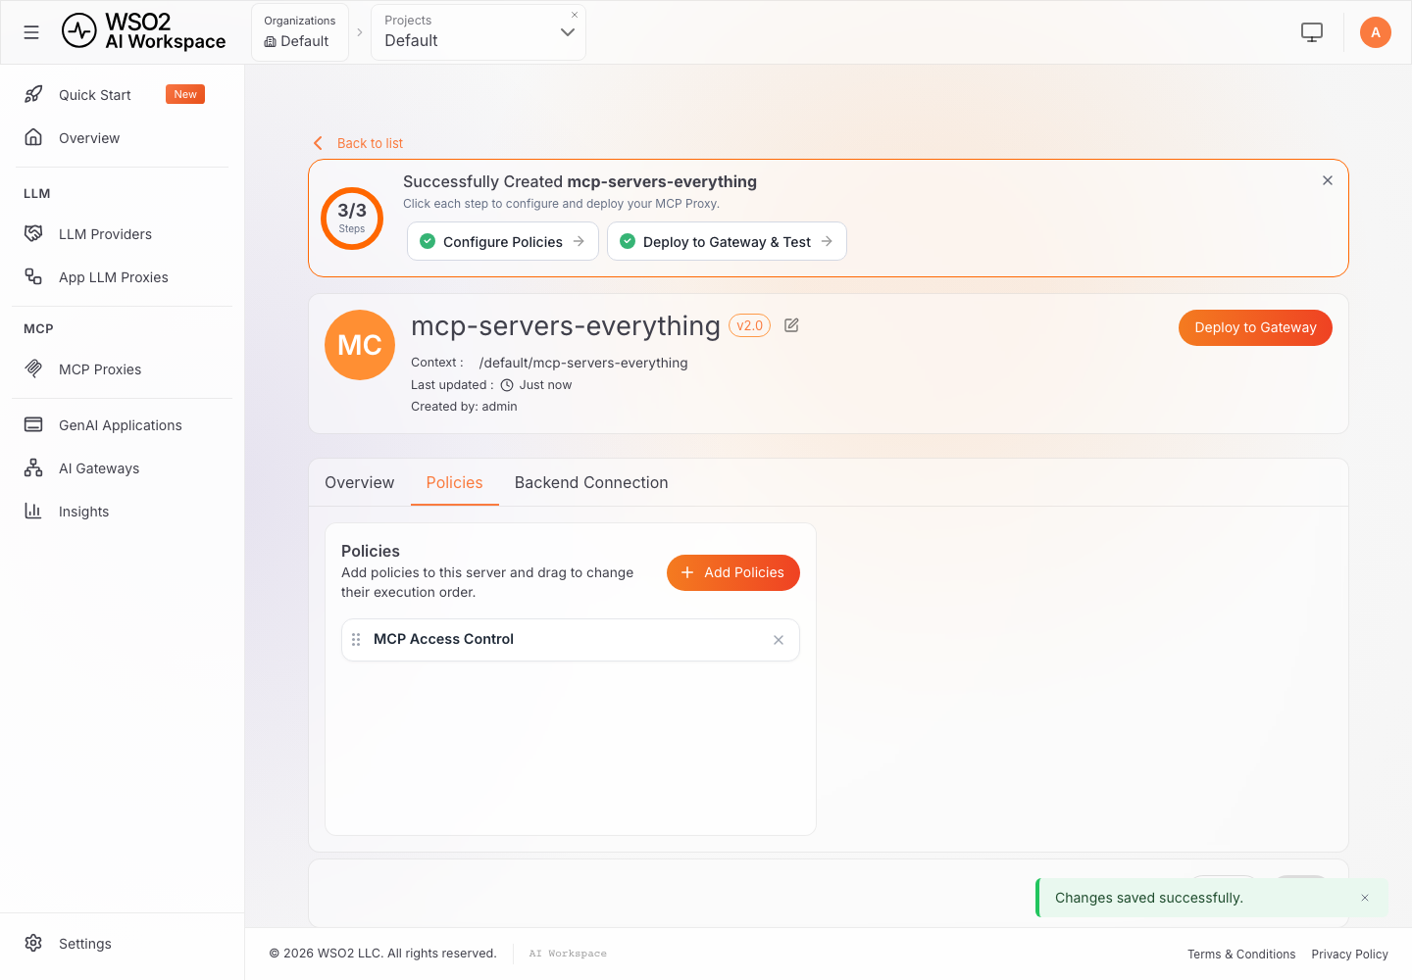1412x980 pixels.
Task: Open the Backend Connection tab
Action: coord(591,482)
